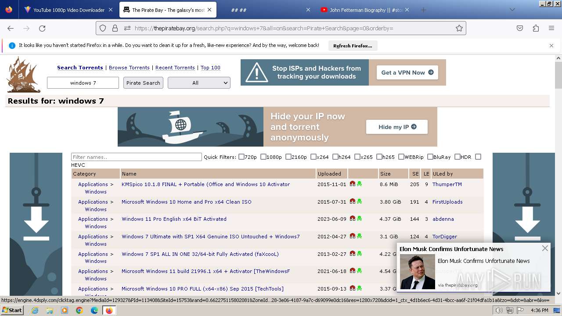Check the BluRay quick filter
Viewport: 562px width, 316px height.
click(430, 157)
